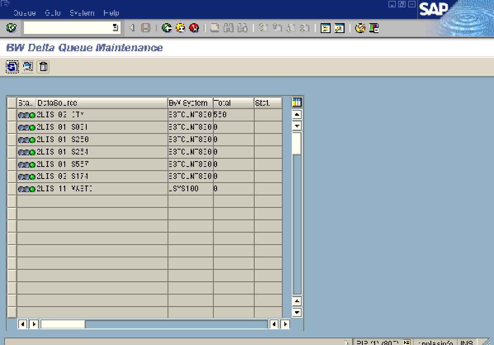Toggle row selector beside second data row
The width and height of the screenshot is (494, 345).
point(12,127)
